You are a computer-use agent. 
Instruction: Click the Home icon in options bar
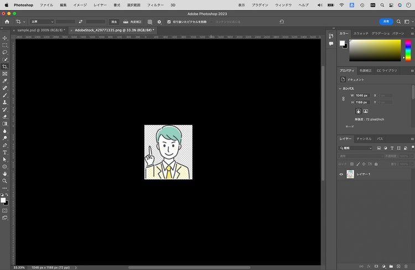[7, 22]
